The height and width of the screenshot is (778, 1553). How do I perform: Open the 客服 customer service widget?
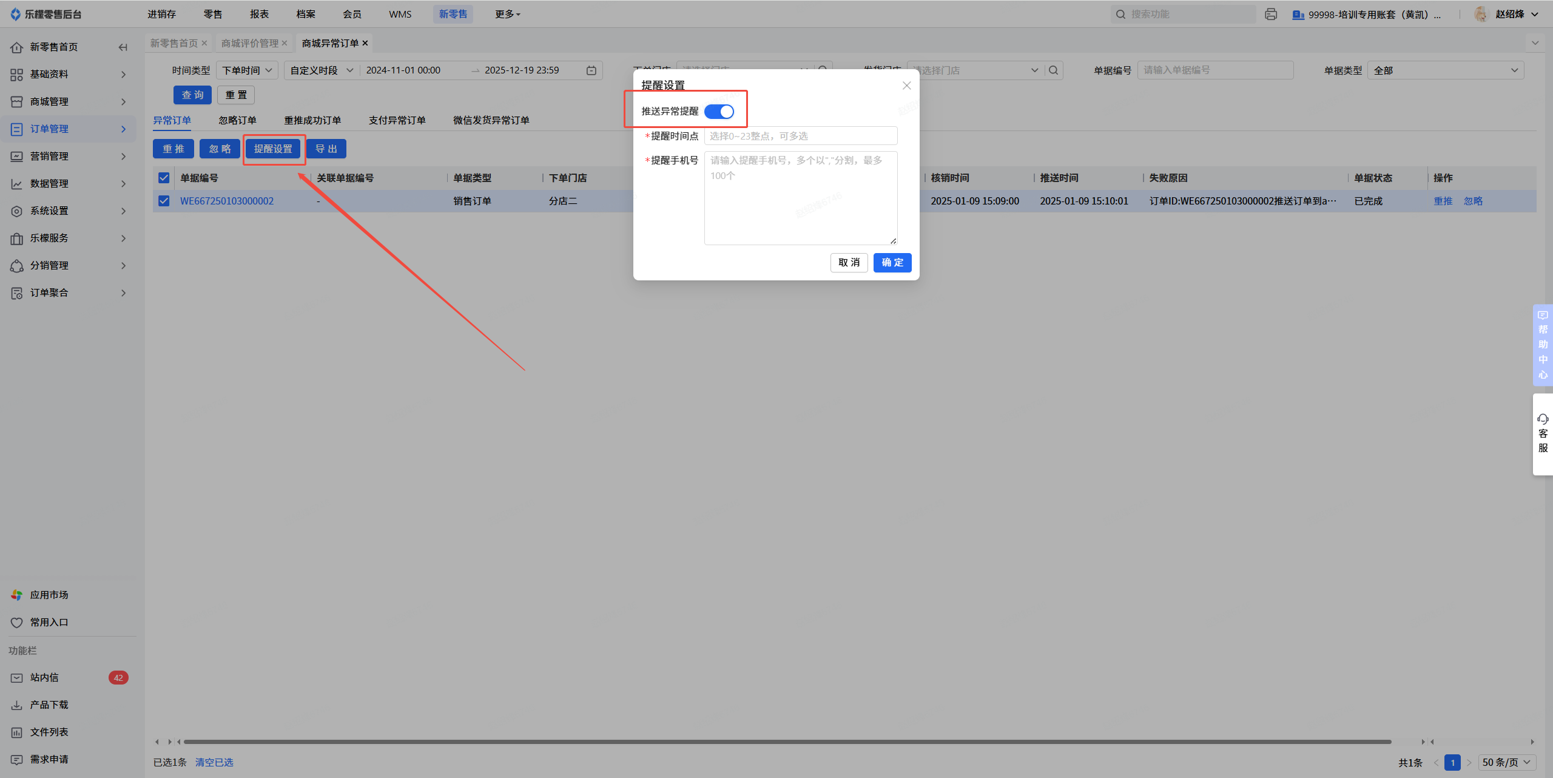(x=1543, y=434)
